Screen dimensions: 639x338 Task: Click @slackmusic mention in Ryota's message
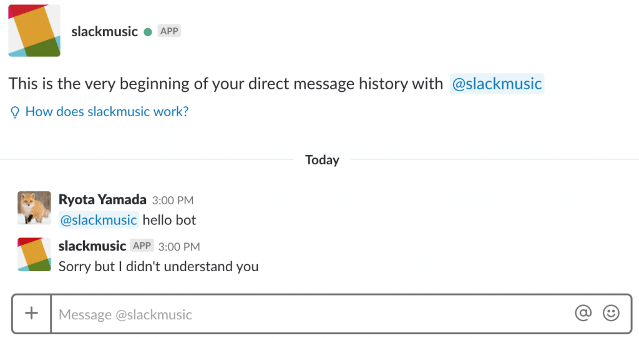[99, 220]
